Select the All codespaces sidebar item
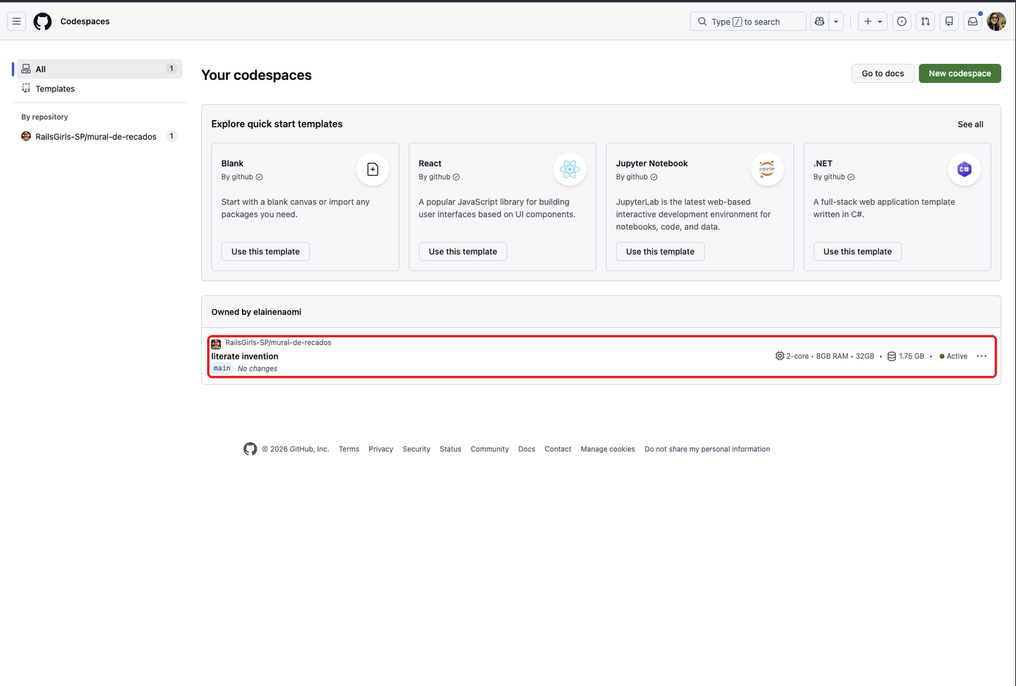 (100, 69)
